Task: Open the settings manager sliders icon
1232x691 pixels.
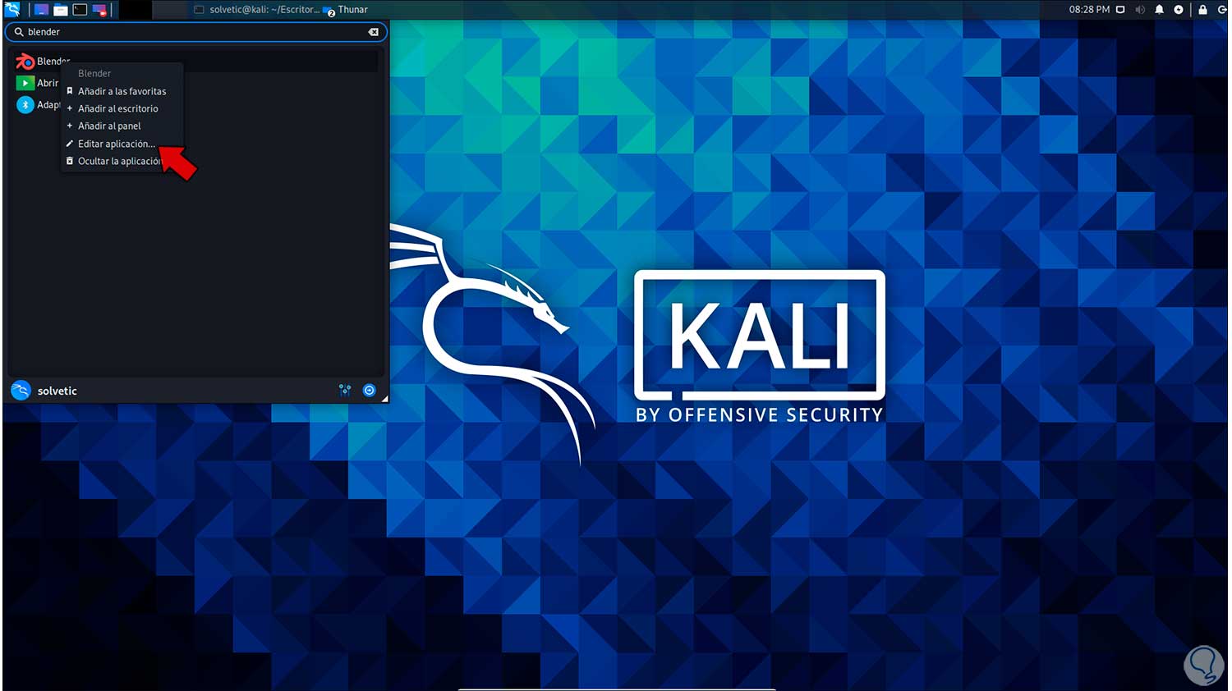Action: 345,391
